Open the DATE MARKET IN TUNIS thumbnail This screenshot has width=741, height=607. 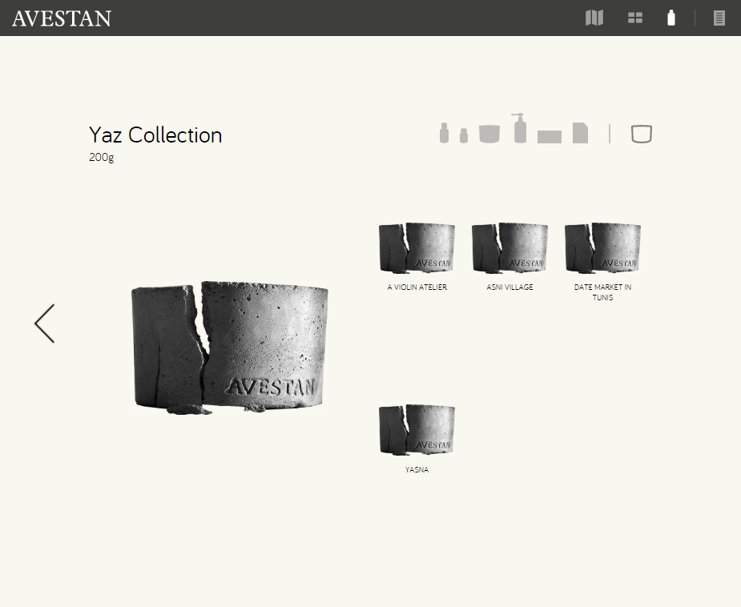602,248
